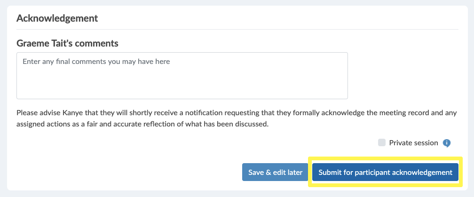Click the bottom-right corner of comments textarea
Image resolution: width=474 pixels, height=197 pixels.
pos(345,96)
